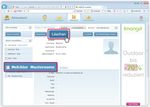This screenshot has width=150, height=107.
Task: Expand the Suchen toolbar dropdown arrow
Action: point(85,11)
